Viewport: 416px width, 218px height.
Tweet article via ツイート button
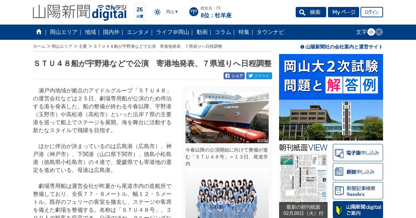259,76
